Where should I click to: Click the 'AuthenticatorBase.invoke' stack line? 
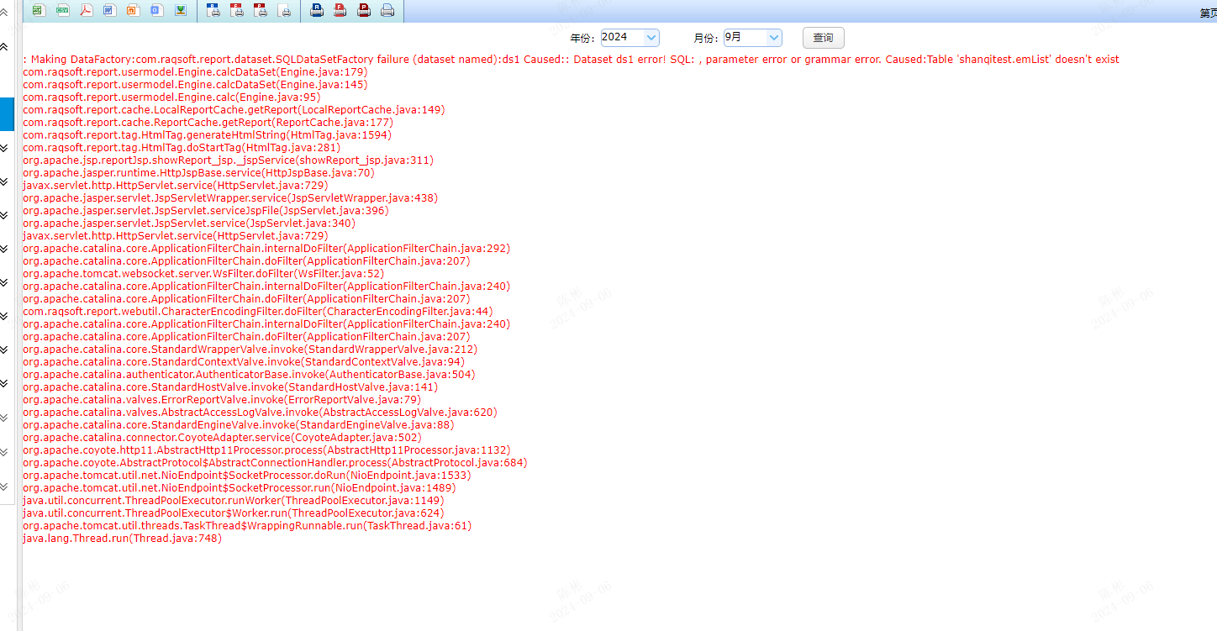249,375
